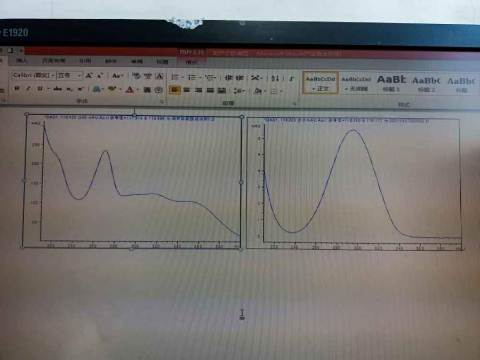Toggle subscript formatting
Image resolution: width=480 pixels, height=360 pixels.
pos(69,89)
